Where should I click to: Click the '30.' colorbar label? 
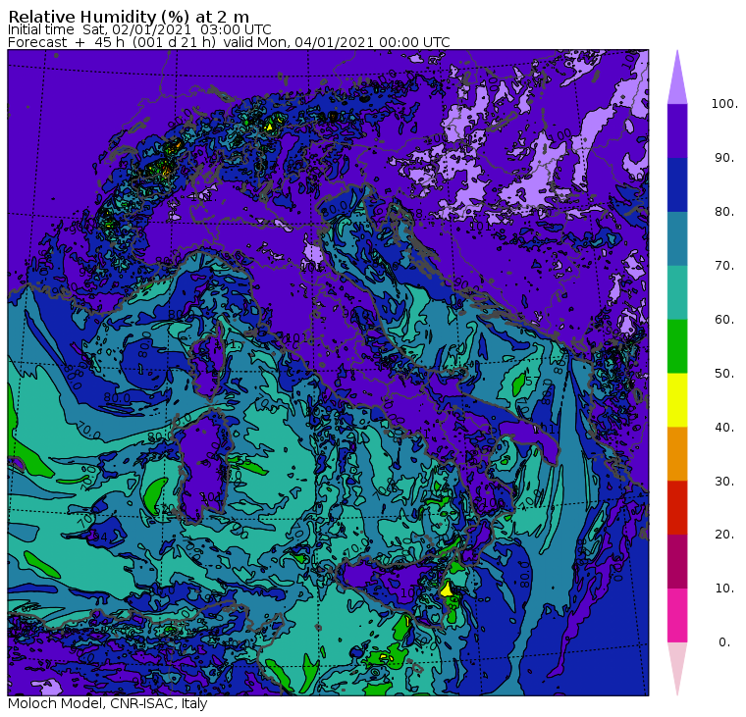click(724, 482)
